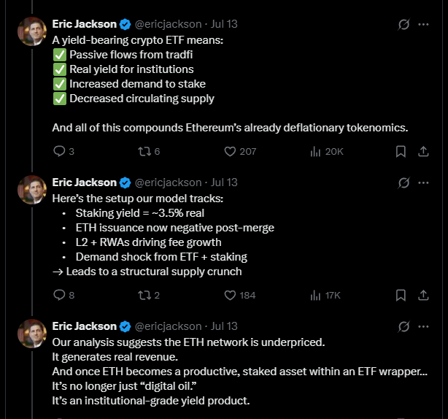View analytics for the 17K views tweet
The height and width of the screenshot is (419, 448).
point(317,295)
